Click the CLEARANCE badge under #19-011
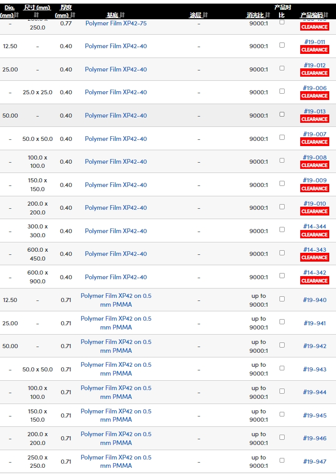Screen dimensions: 336x474 coord(315,50)
